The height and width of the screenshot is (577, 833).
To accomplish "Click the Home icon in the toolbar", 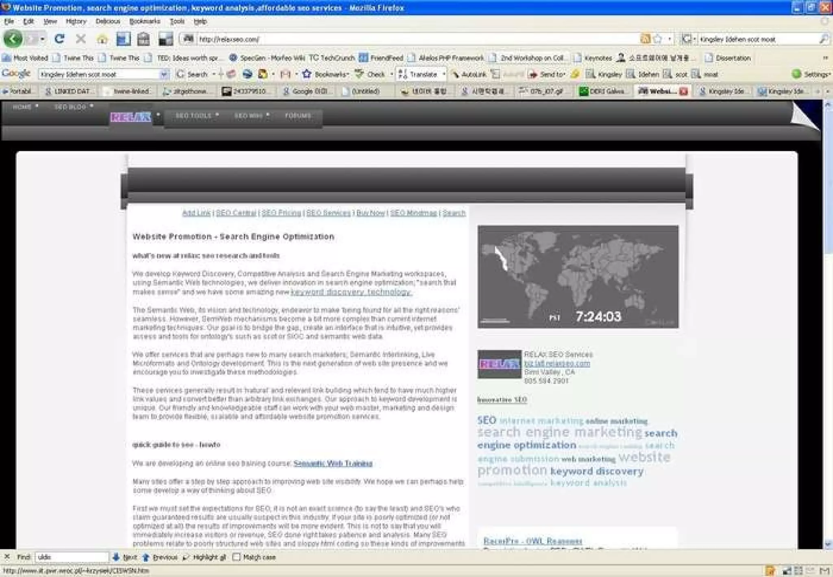I will [x=102, y=39].
